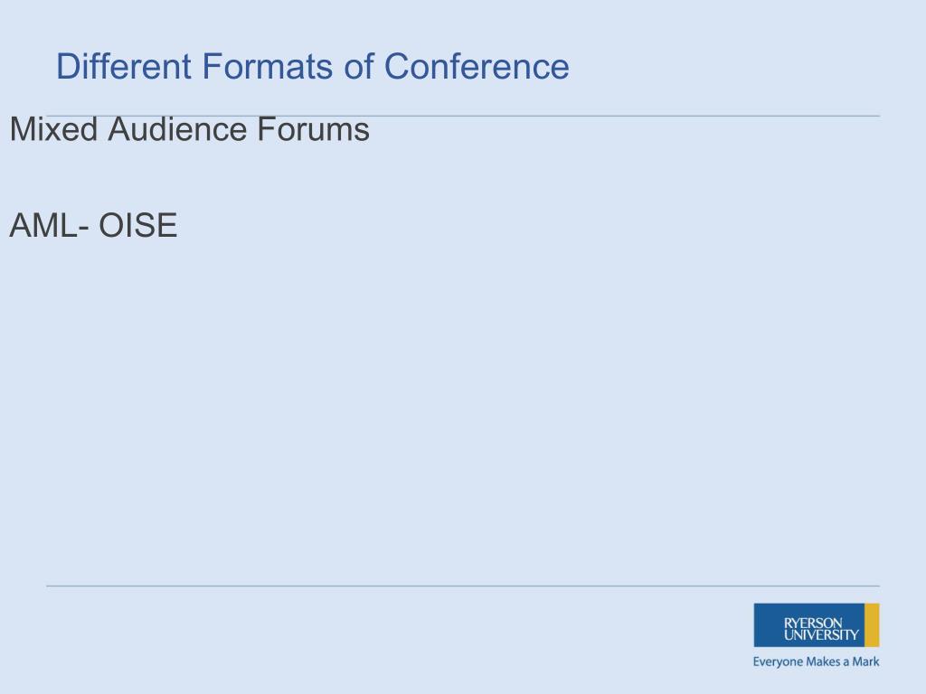This screenshot has width=926, height=694.
Task: Click the word 'Mark' in the tagline
Action: pos(865,661)
